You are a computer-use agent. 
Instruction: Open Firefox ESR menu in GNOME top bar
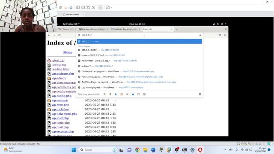point(71,24)
